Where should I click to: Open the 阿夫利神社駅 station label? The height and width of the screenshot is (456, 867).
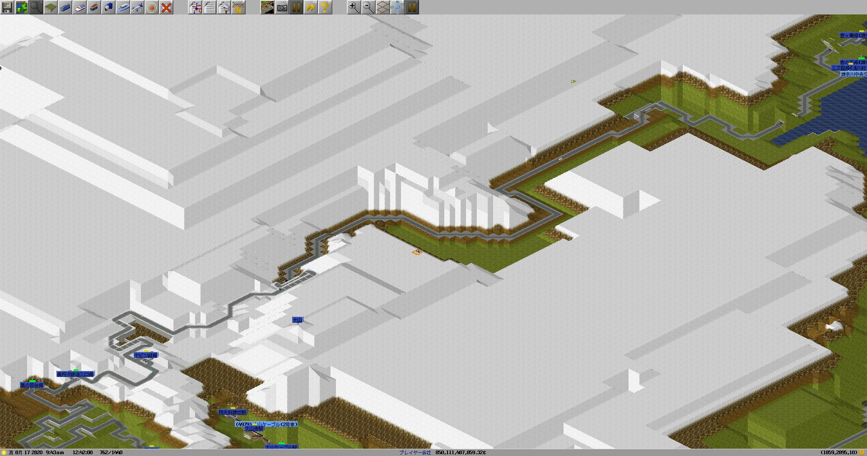[233, 413]
